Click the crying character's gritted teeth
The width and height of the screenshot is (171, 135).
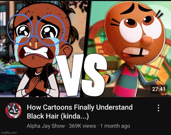tap(35, 52)
